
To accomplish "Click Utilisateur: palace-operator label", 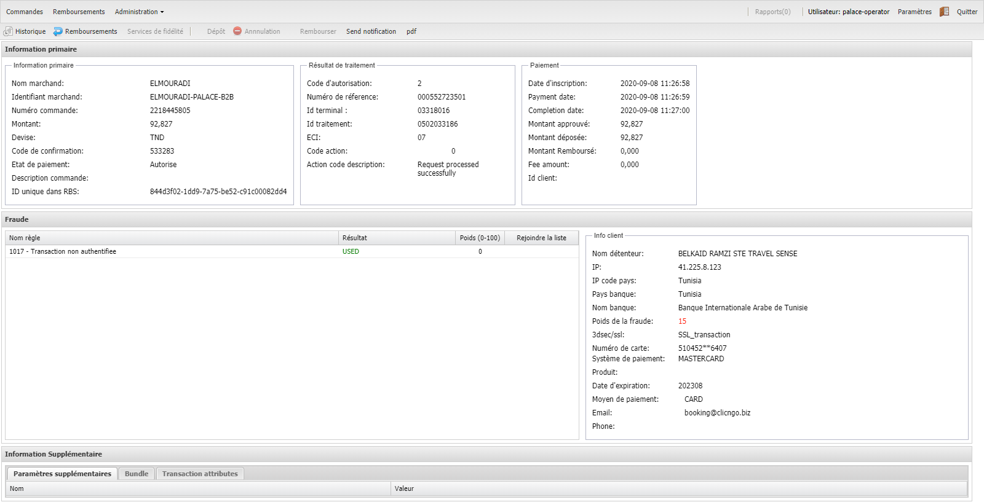I will coord(849,12).
